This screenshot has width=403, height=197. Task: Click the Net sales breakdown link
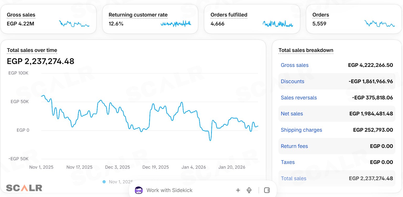(x=292, y=114)
